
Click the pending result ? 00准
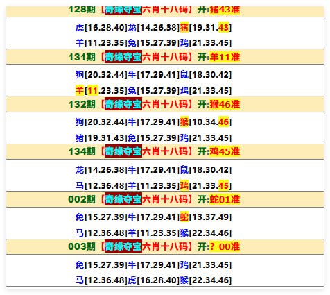225,246
